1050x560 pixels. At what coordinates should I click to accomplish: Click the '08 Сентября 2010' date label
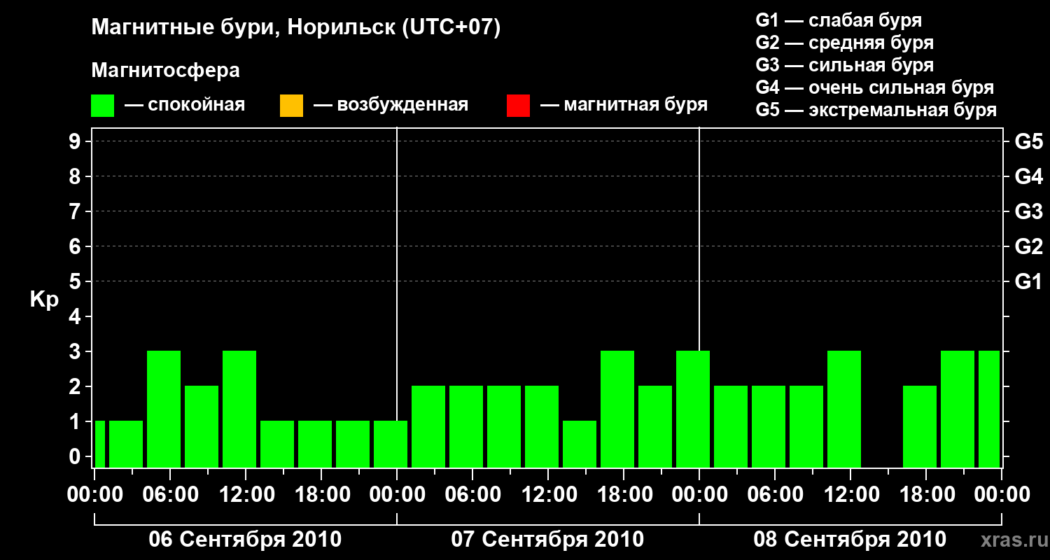coord(850,540)
